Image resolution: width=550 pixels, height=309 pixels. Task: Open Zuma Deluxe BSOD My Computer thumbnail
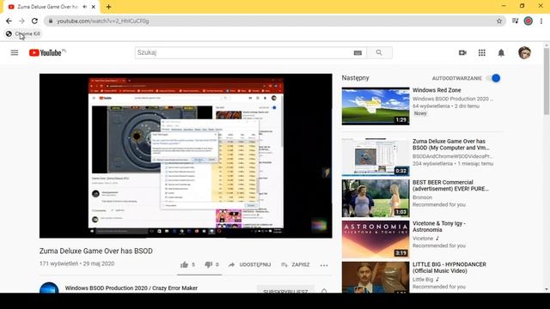pos(376,157)
